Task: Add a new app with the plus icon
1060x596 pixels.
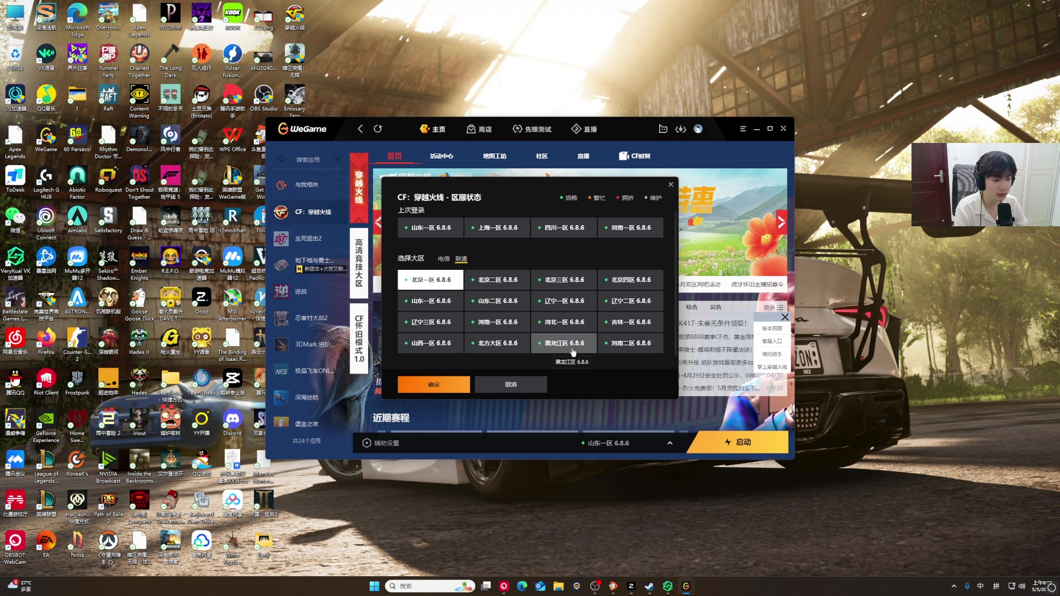Action: [x=337, y=159]
